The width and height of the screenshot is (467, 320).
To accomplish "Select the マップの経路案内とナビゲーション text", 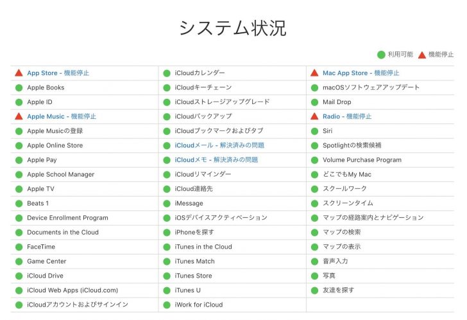I will (373, 218).
